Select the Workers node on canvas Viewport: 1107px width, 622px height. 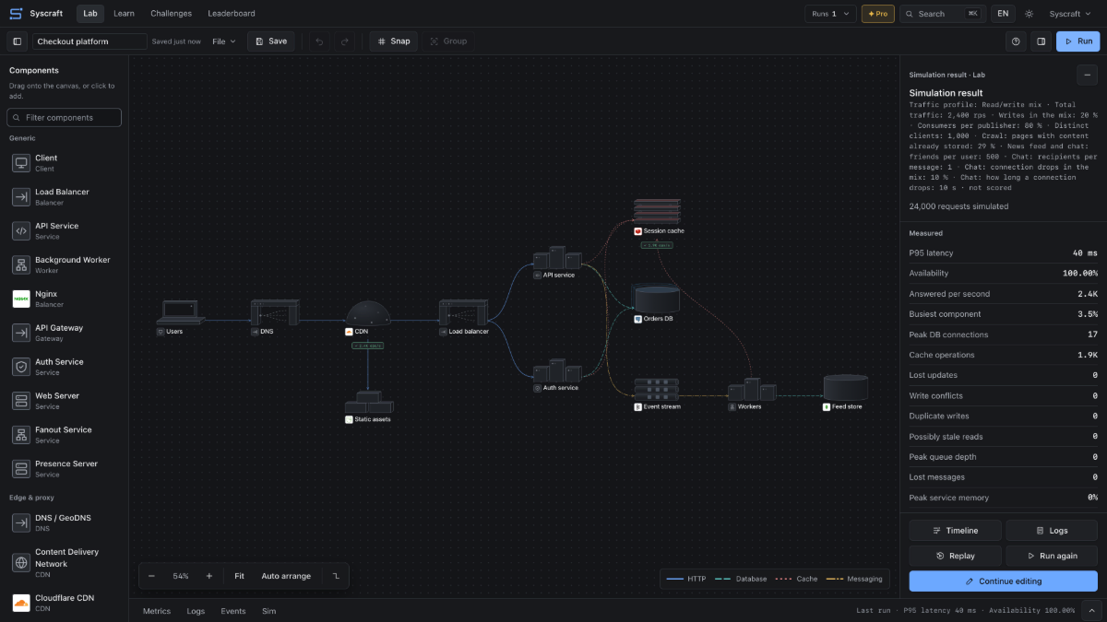tap(752, 390)
